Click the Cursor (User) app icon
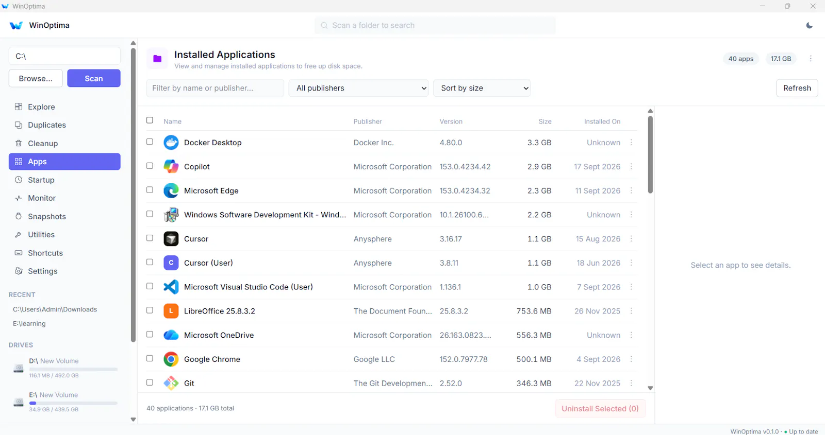 (171, 263)
